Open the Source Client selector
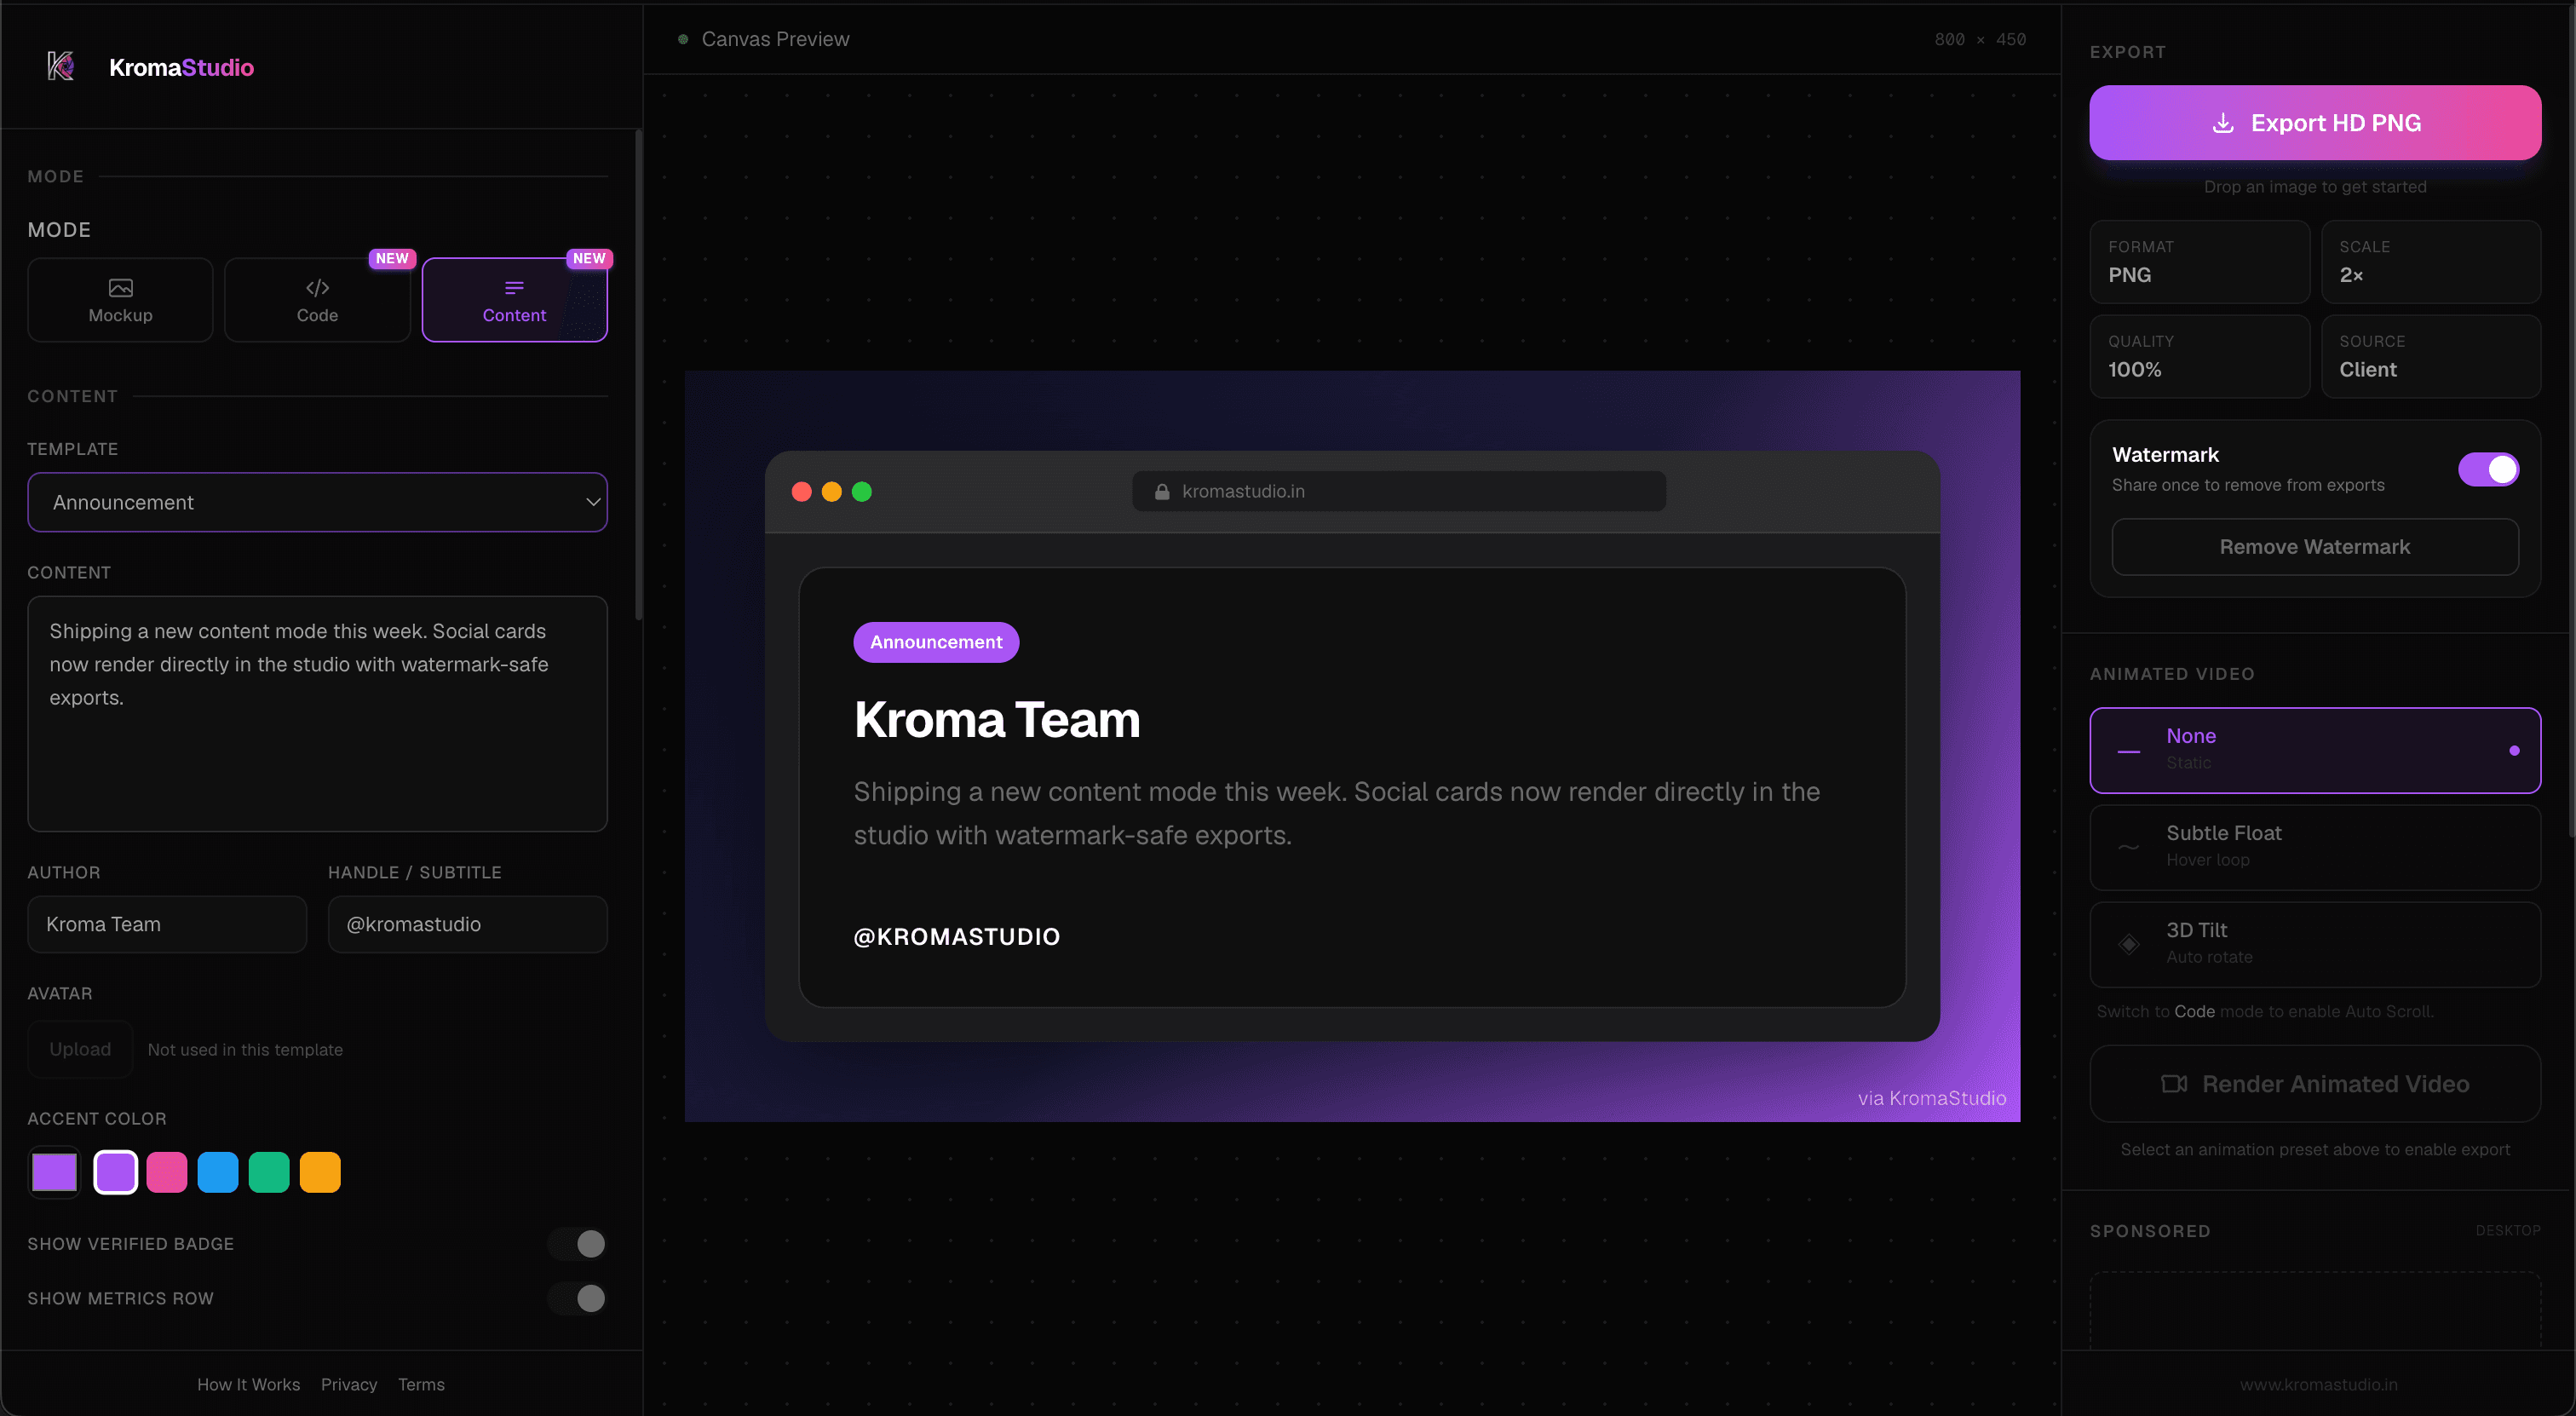The image size is (2576, 1416). pyautogui.click(x=2430, y=356)
